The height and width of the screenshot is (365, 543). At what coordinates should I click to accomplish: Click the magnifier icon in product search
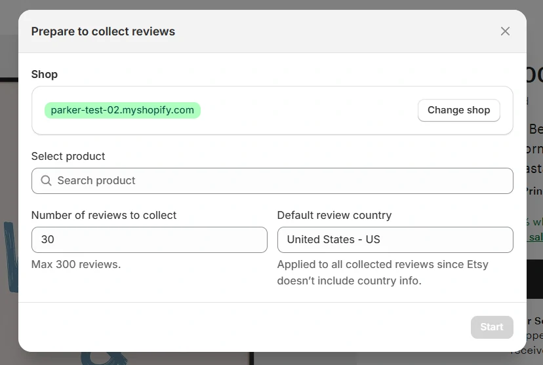point(46,181)
